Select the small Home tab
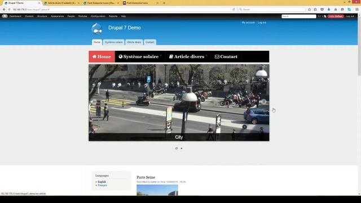361x203 pixels. click(97, 42)
